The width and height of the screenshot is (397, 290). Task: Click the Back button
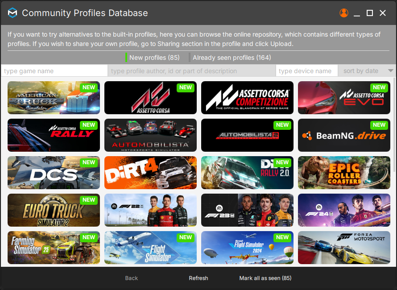click(x=132, y=278)
